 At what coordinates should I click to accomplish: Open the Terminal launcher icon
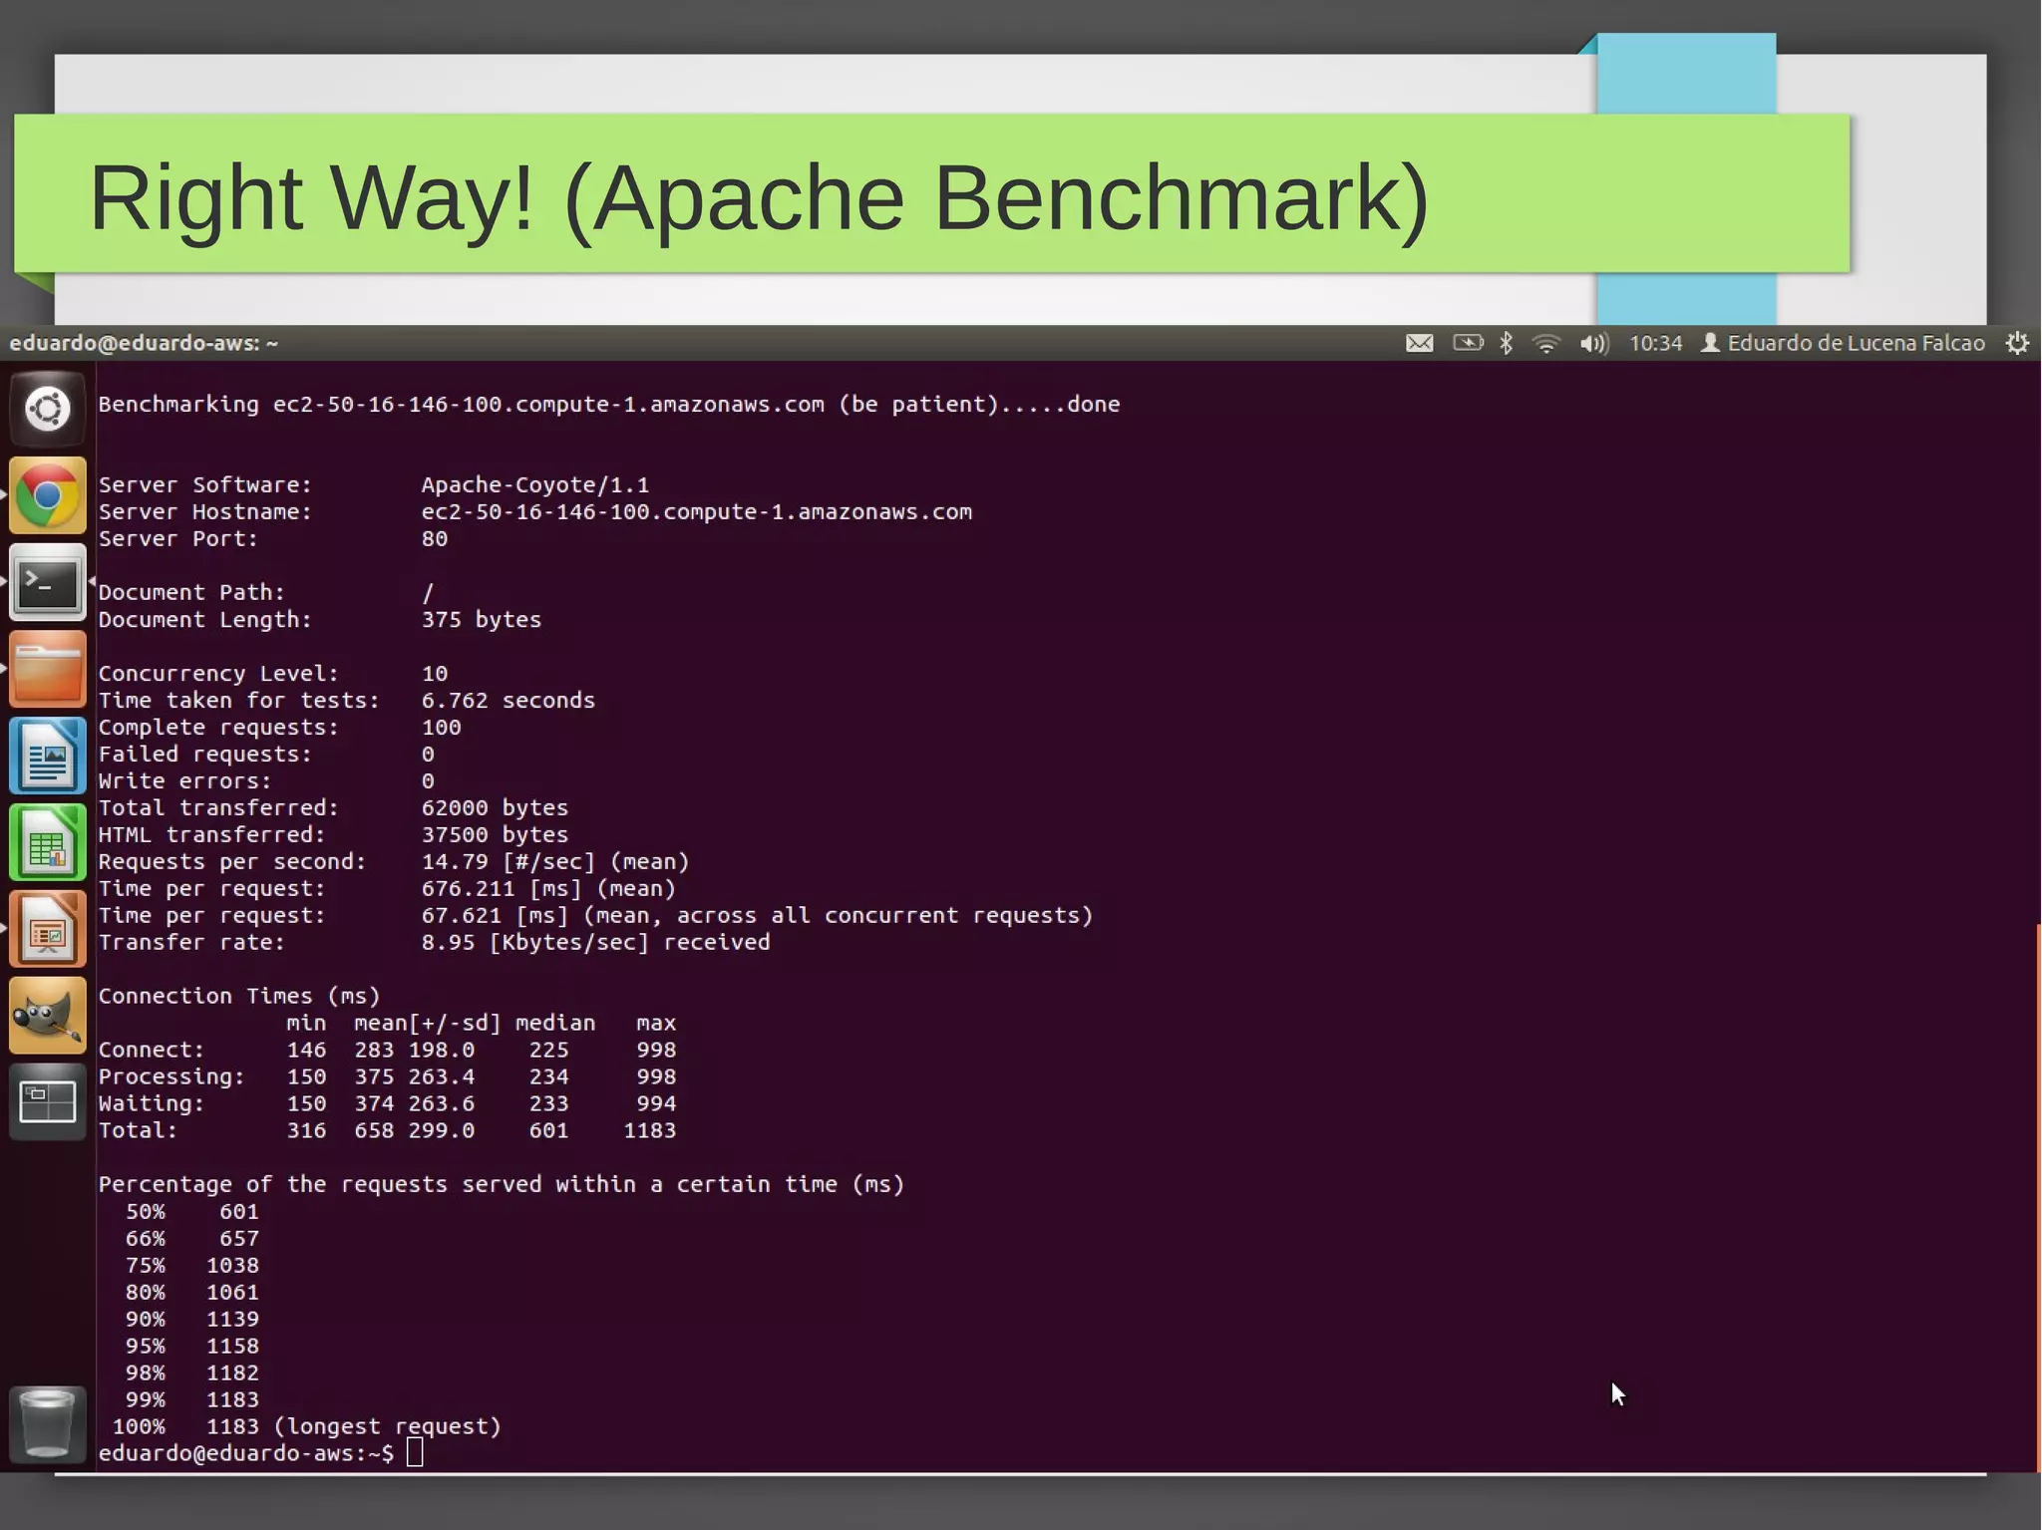click(x=47, y=582)
